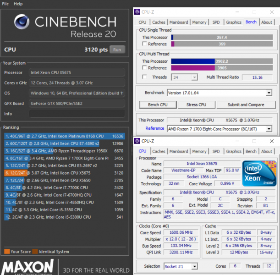Image resolution: width=280 pixels, height=275 pixels.
Task: Click single thread Reference bar 359
Action: (222, 44)
